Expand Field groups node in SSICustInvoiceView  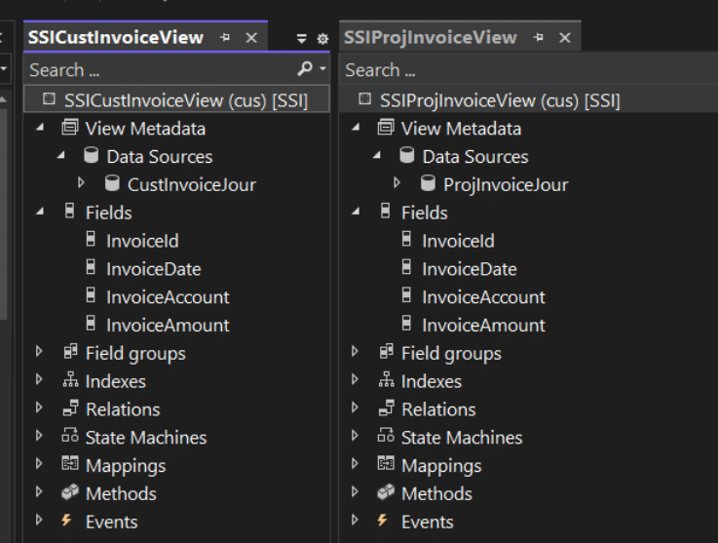(40, 353)
